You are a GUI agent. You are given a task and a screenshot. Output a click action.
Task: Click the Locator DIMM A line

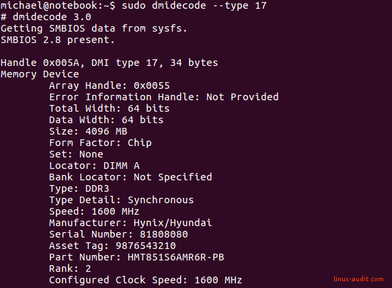coord(94,166)
